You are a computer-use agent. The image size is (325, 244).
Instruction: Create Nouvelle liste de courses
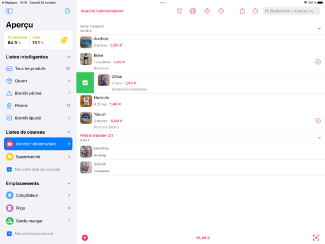[38, 170]
